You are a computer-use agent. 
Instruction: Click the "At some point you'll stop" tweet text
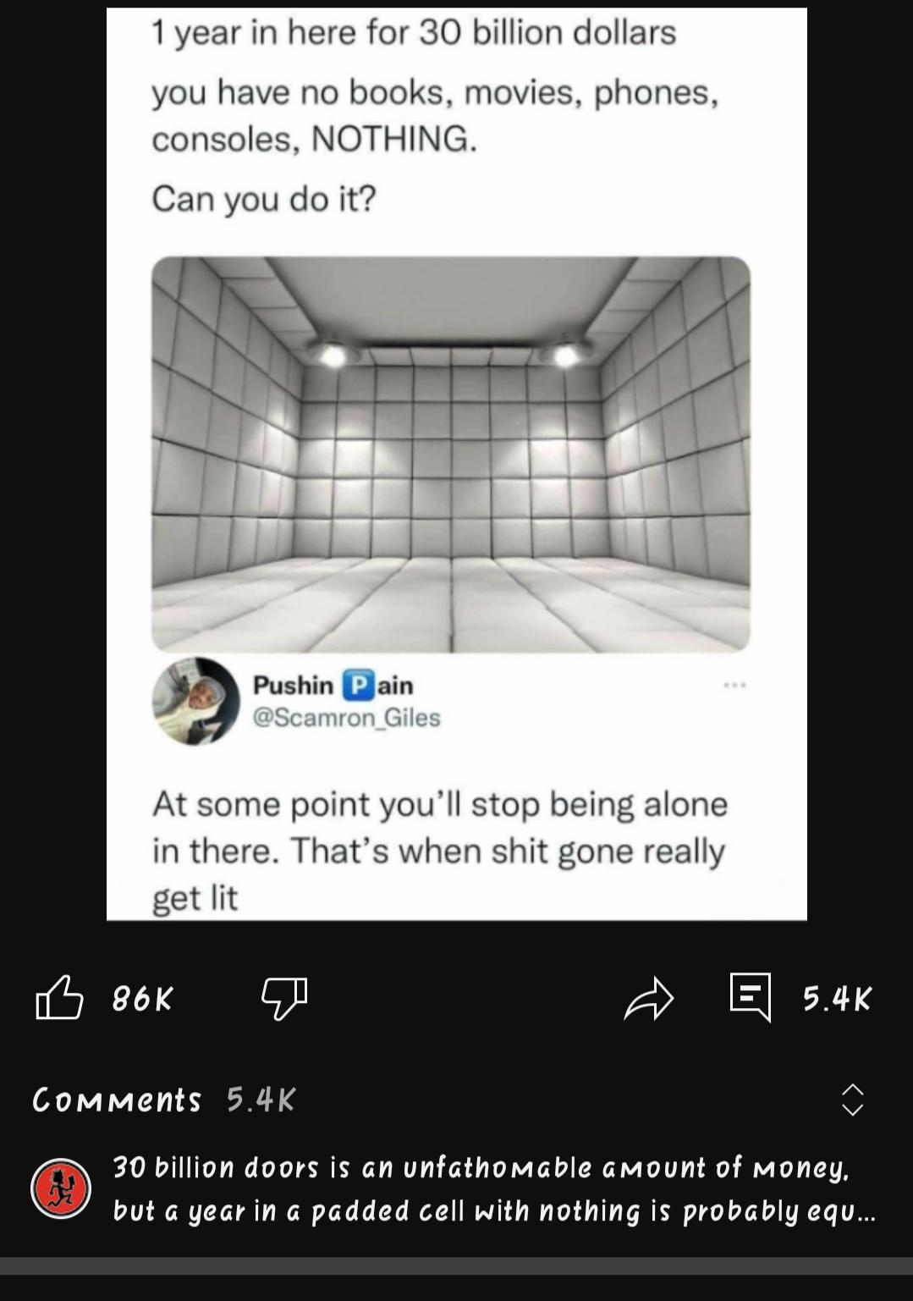(440, 850)
